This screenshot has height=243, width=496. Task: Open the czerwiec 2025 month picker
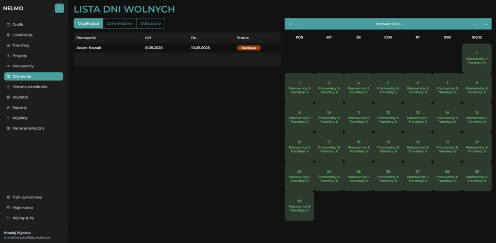pyautogui.click(x=388, y=24)
